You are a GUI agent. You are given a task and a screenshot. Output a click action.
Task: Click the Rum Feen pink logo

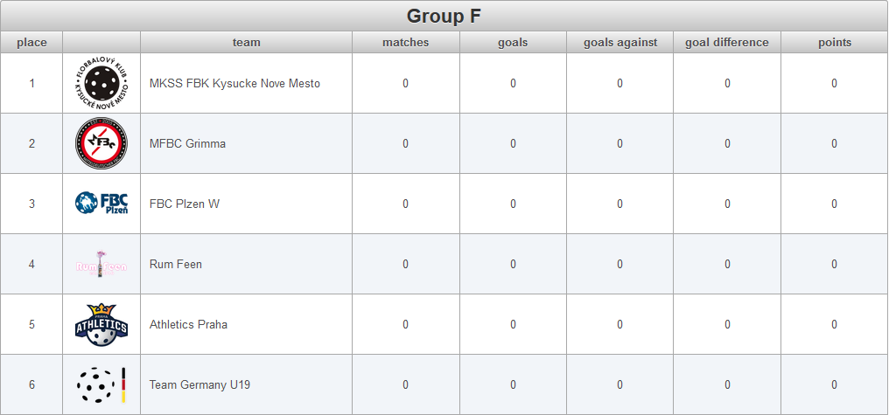[101, 264]
